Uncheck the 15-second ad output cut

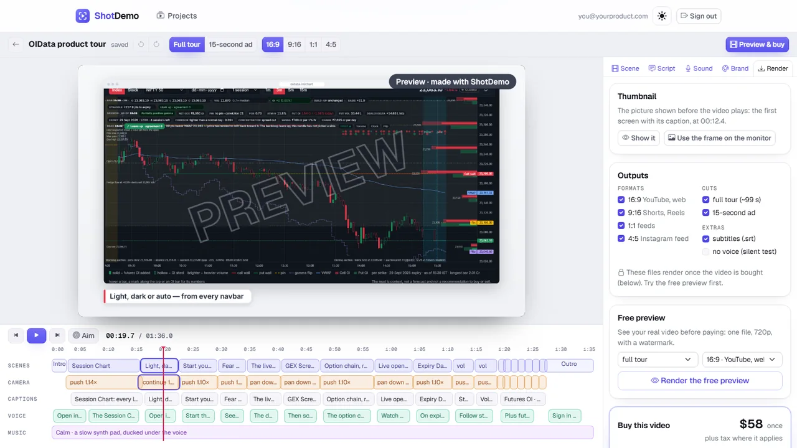click(x=706, y=213)
